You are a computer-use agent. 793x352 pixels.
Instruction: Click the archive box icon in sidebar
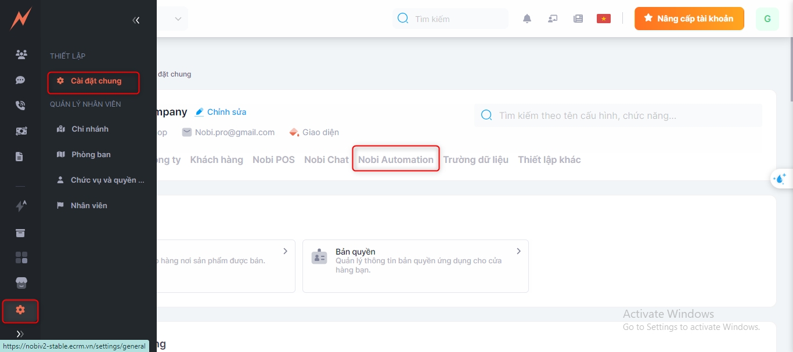tap(21, 233)
